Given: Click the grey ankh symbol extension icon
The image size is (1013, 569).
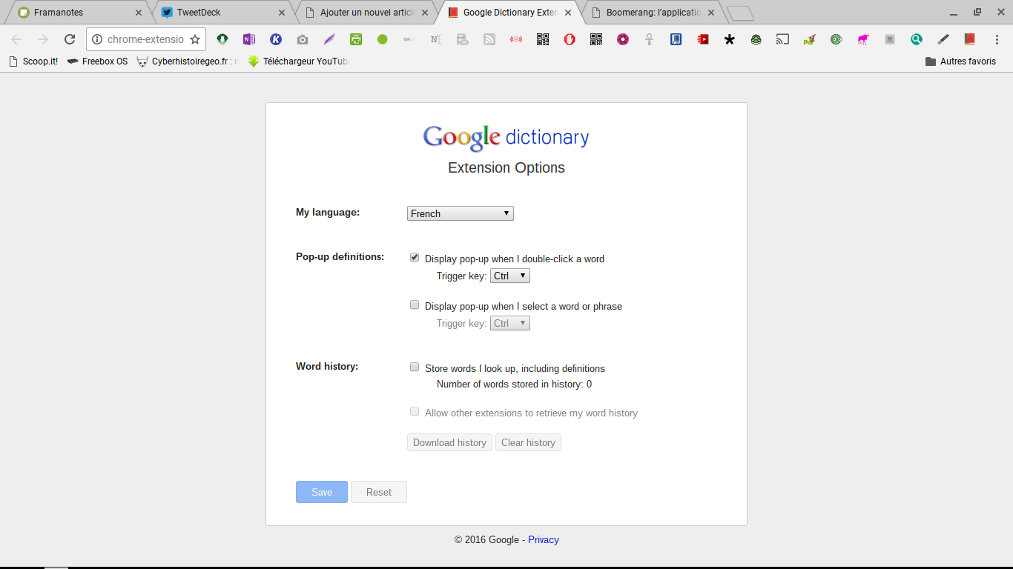Looking at the screenshot, I should pos(649,39).
